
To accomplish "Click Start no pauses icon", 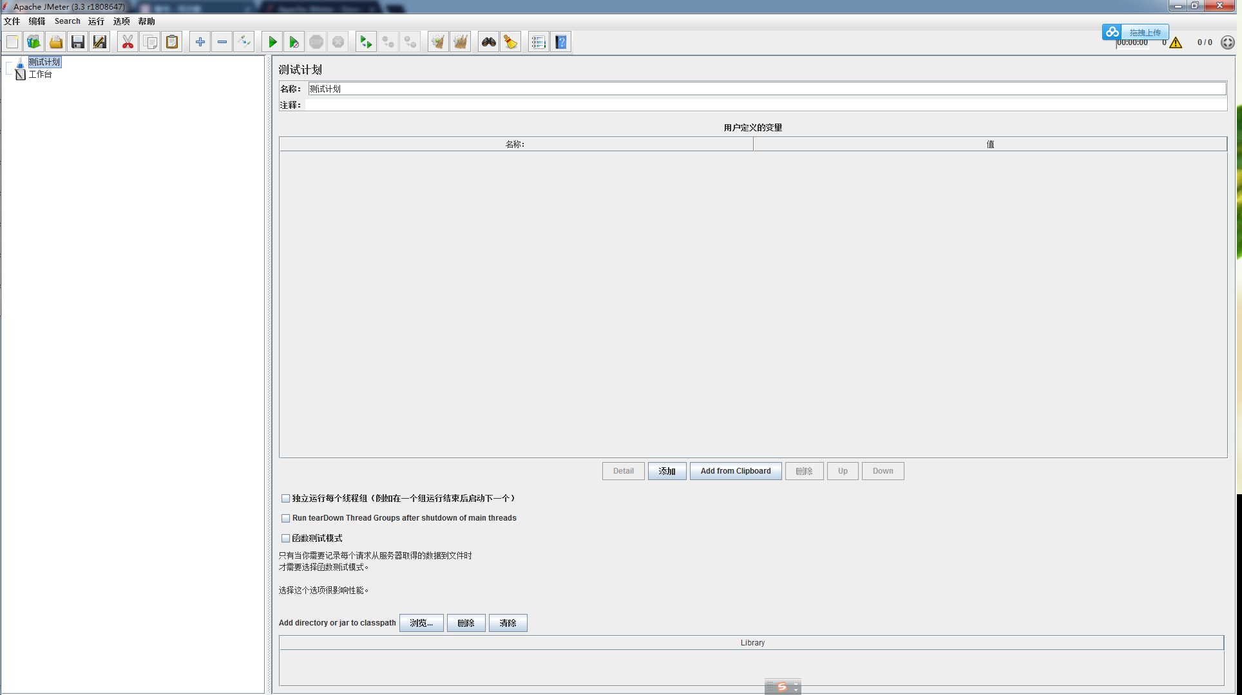I will pyautogui.click(x=294, y=42).
